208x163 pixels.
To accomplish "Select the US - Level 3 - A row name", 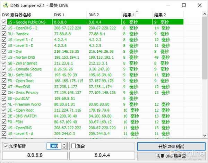I will [20, 134].
